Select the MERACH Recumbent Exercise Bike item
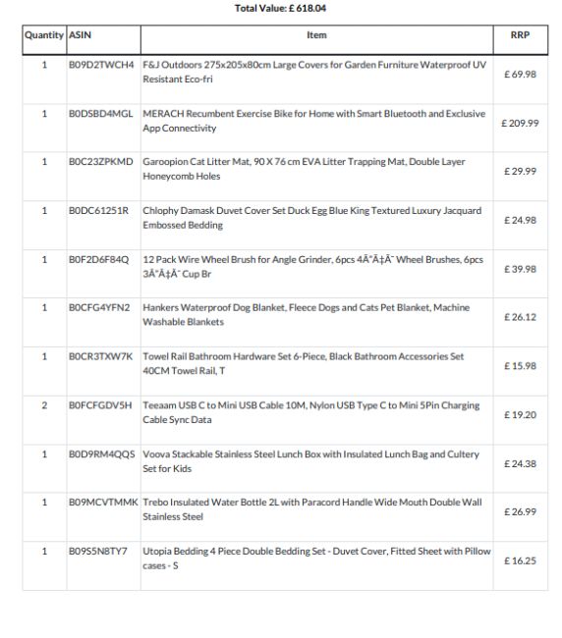The image size is (562, 638). pyautogui.click(x=314, y=121)
